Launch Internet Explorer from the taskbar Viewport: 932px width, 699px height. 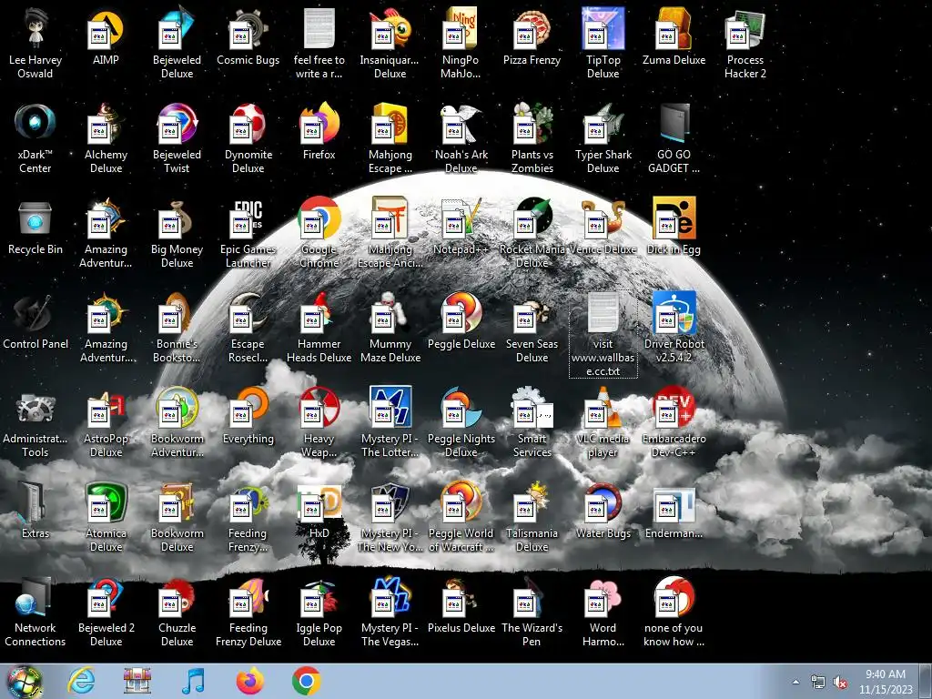[81, 681]
